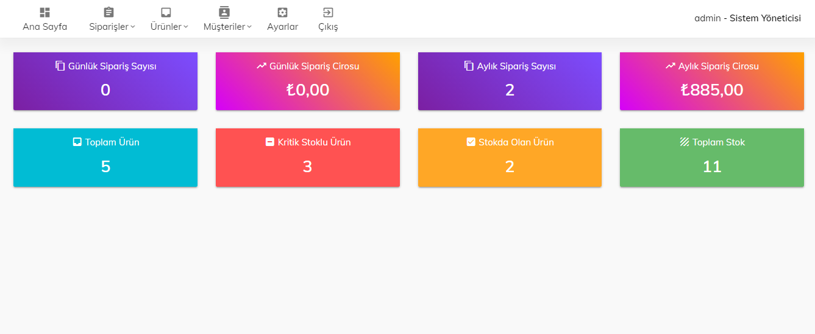Click the Çıkış logout icon
The width and height of the screenshot is (815, 334).
(328, 12)
